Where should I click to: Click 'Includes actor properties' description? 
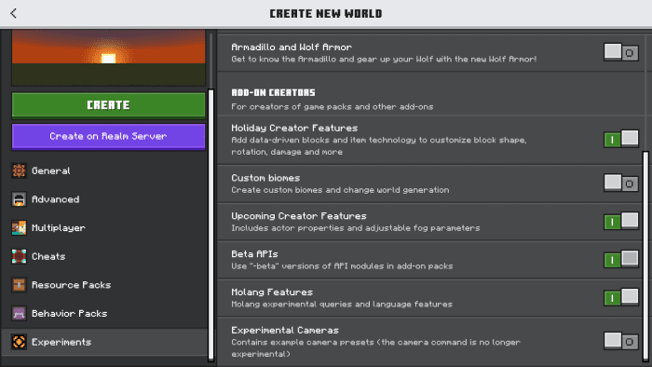356,228
